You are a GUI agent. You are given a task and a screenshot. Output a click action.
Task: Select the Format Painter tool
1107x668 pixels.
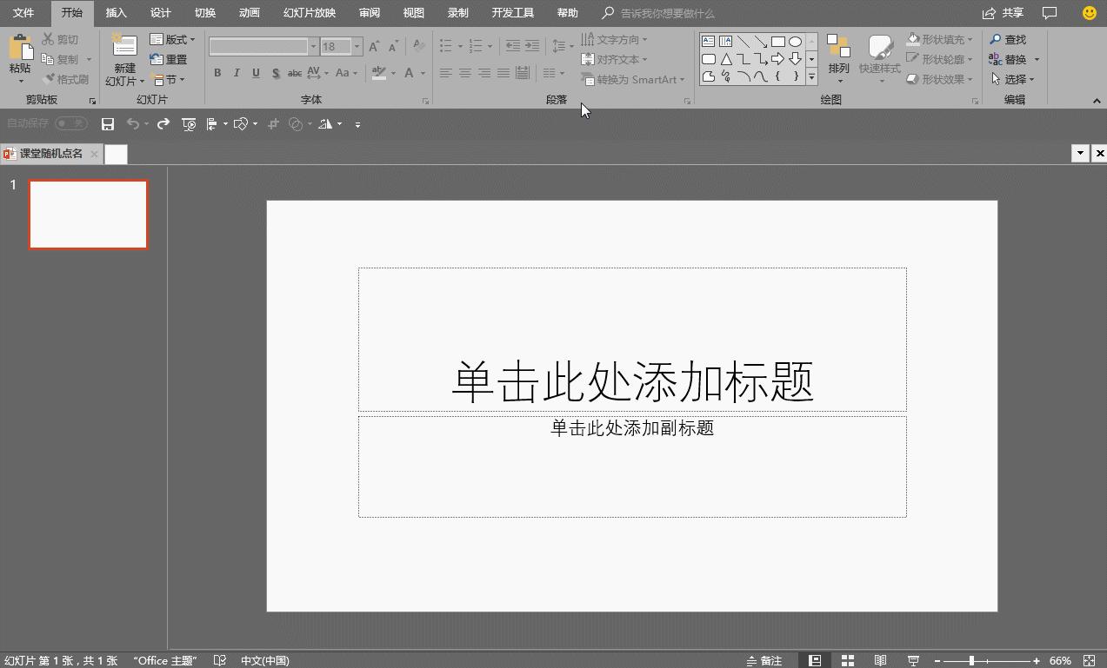click(x=66, y=79)
